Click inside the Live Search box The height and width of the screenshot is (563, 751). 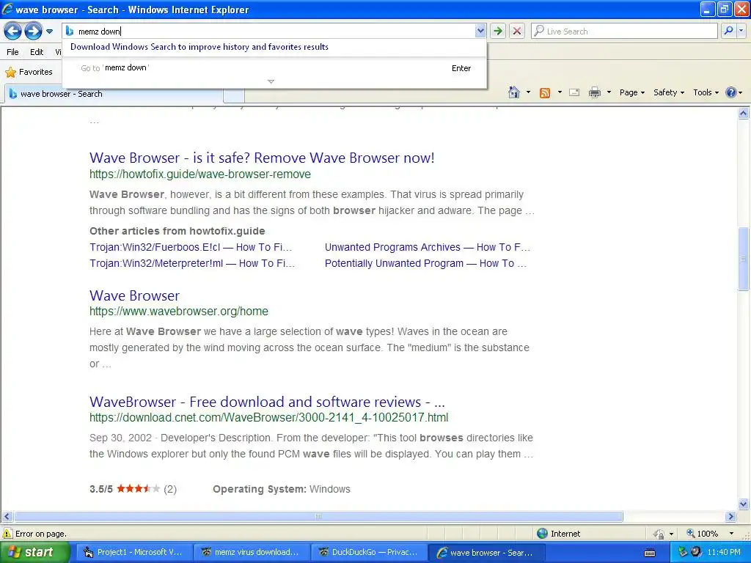(x=625, y=32)
